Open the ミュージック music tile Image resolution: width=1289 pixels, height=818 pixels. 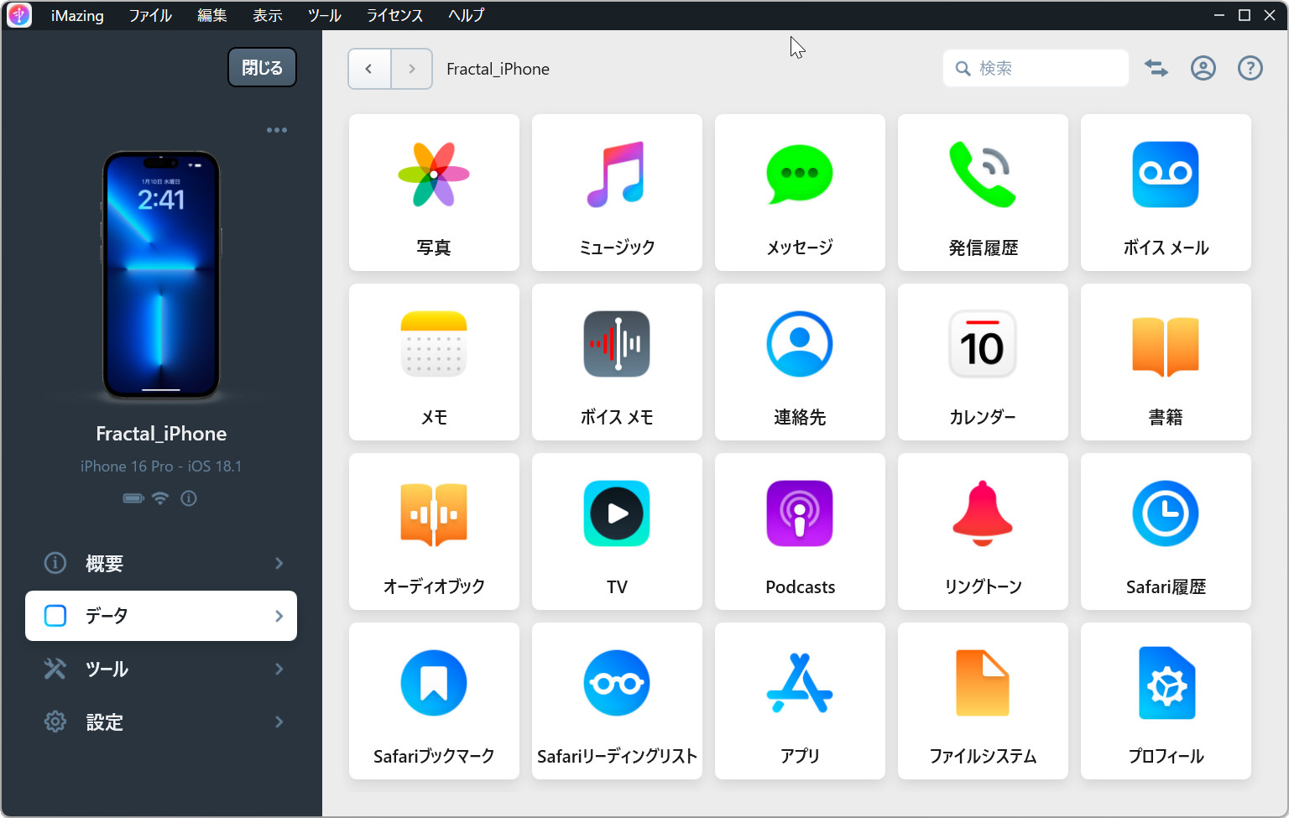617,192
